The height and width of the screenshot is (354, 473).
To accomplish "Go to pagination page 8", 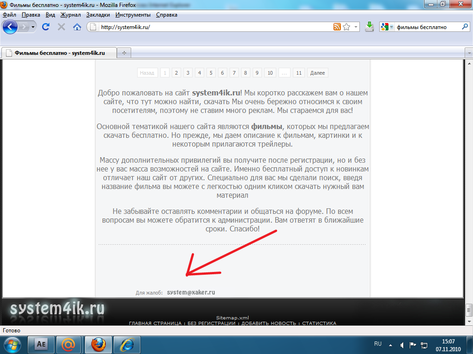I will [246, 73].
